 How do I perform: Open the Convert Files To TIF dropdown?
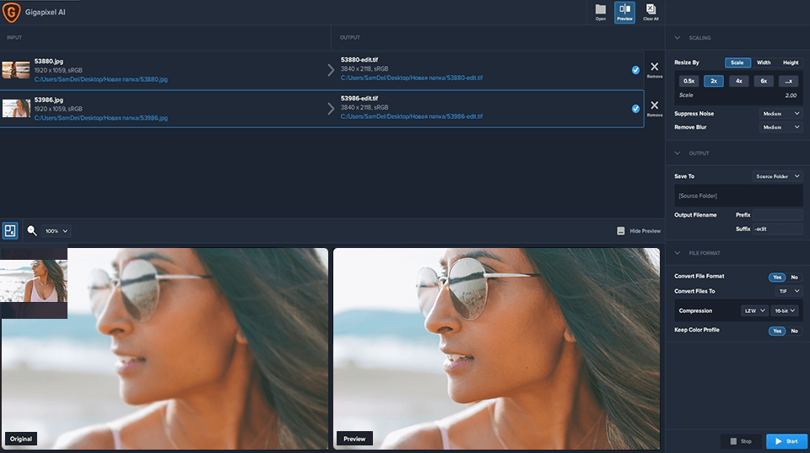tap(789, 291)
